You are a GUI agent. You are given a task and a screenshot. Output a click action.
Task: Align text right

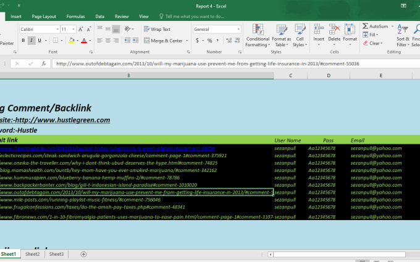[x=116, y=40]
